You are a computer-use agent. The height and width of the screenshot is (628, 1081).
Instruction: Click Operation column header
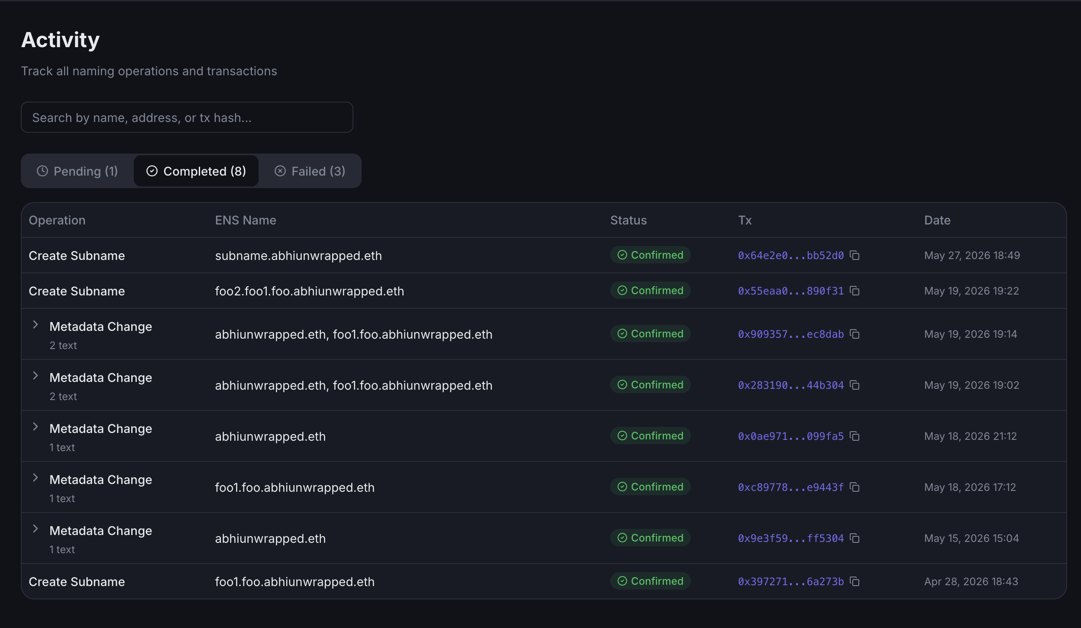57,220
